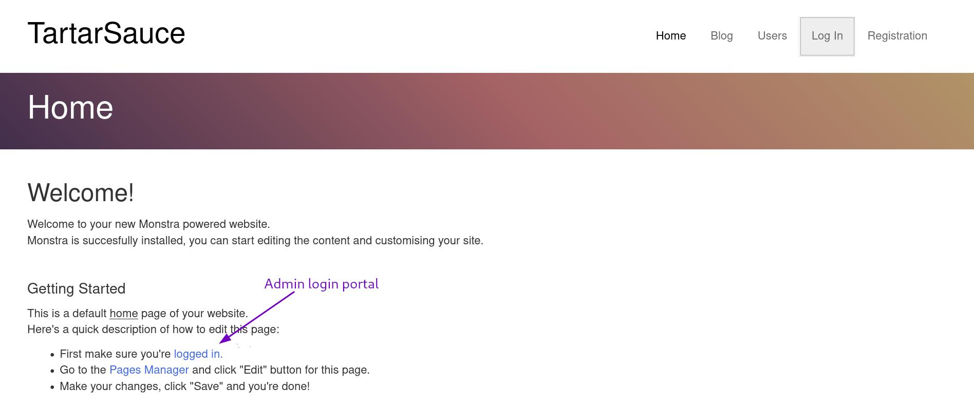This screenshot has width=974, height=407.
Task: Click the TartarSauce site title
Action: pyautogui.click(x=106, y=33)
